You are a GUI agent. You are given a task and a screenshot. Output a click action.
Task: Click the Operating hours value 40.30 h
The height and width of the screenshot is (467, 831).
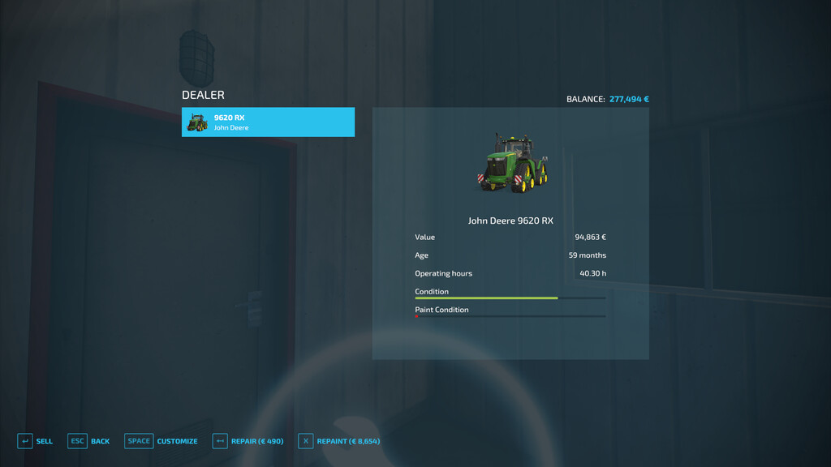pyautogui.click(x=592, y=273)
